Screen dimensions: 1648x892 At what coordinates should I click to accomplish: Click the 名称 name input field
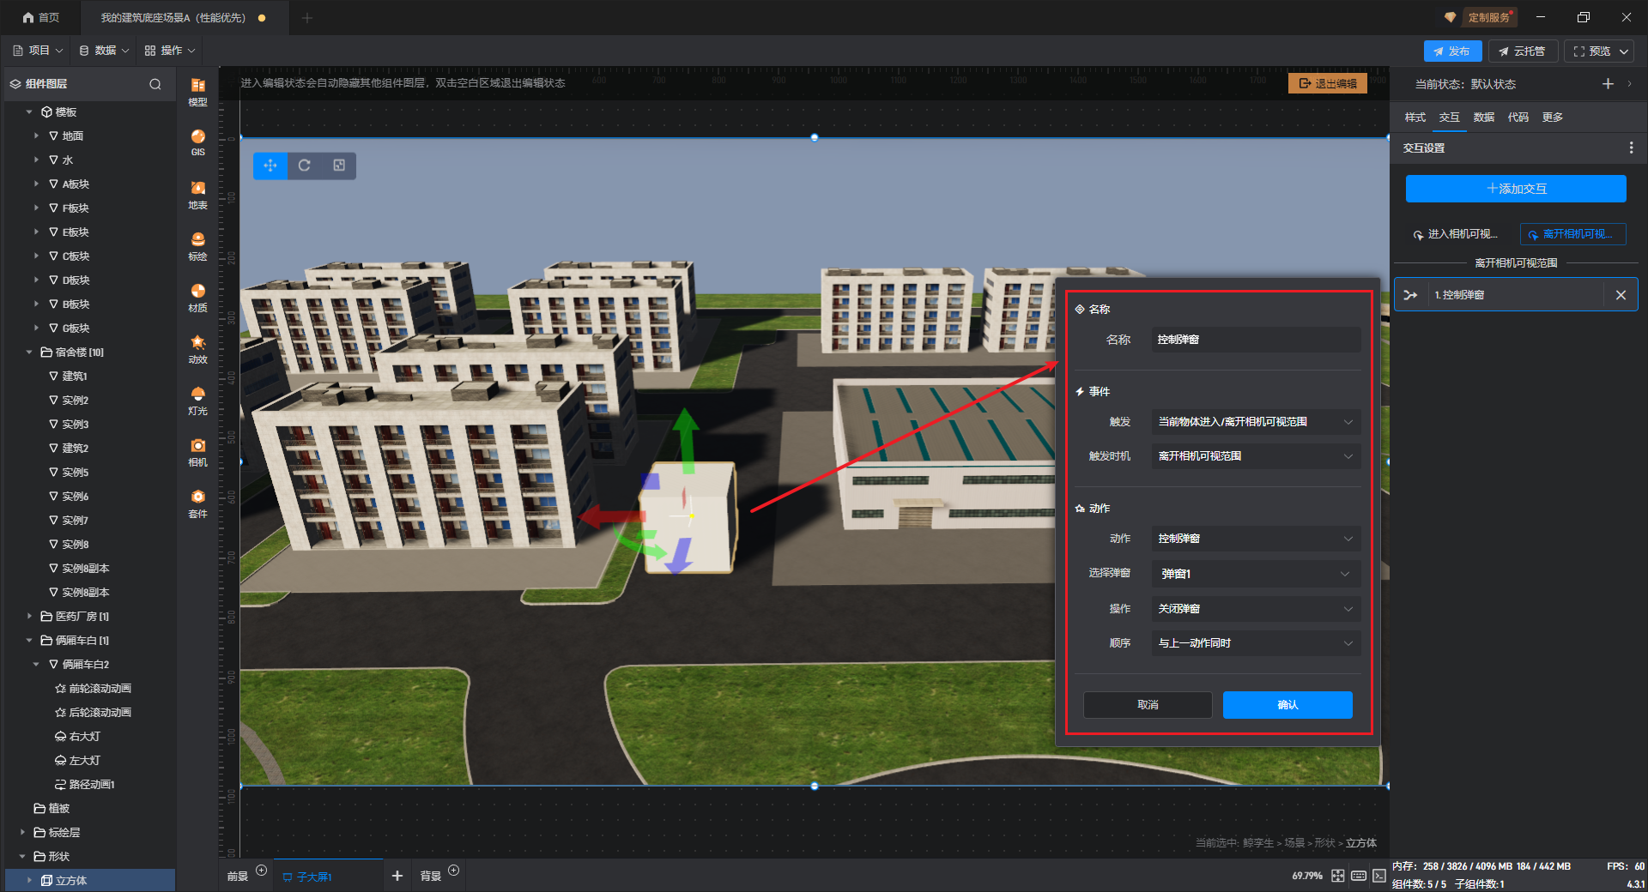coord(1255,340)
